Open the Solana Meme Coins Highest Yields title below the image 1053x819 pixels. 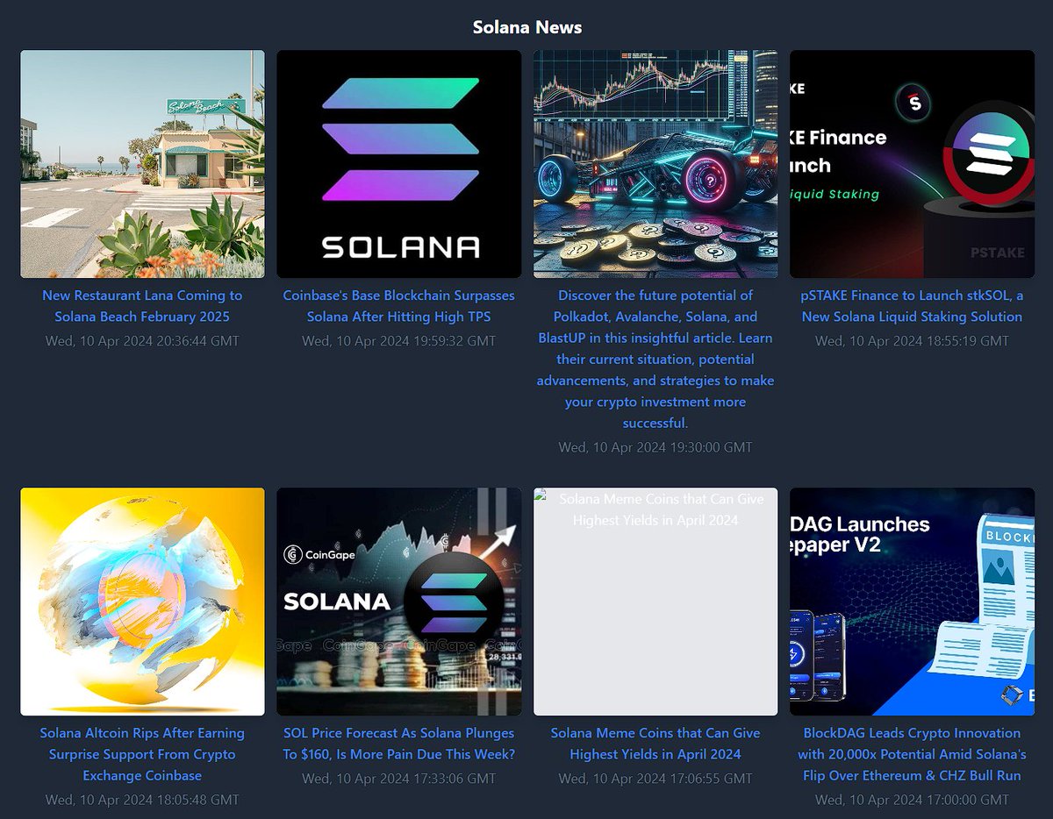coord(655,744)
